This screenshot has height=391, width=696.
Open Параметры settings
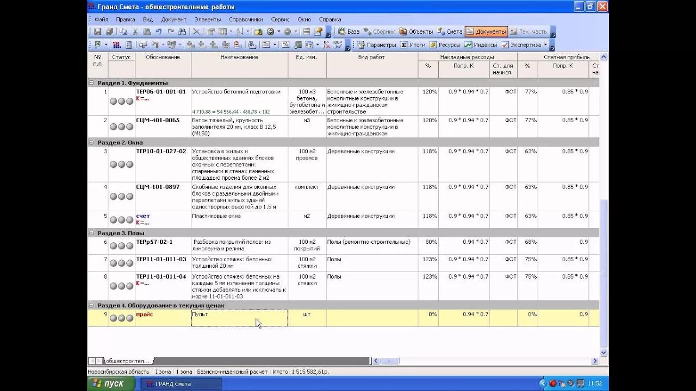(x=377, y=45)
